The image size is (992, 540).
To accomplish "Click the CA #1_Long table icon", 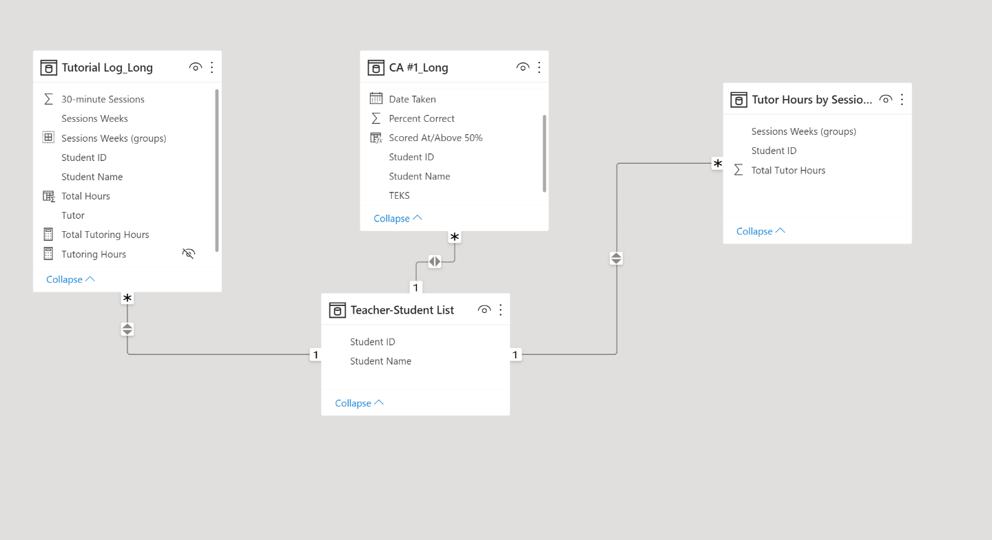I will pos(375,67).
